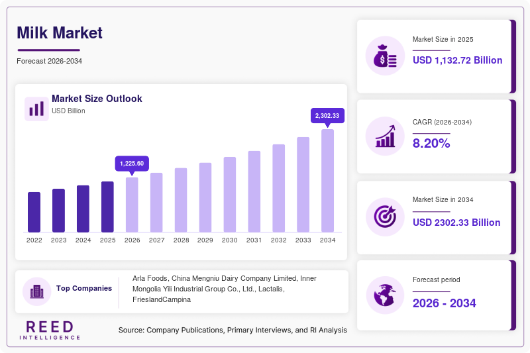Click the 2032 bar in the chart
This screenshot has width=530, height=353.
click(x=278, y=188)
